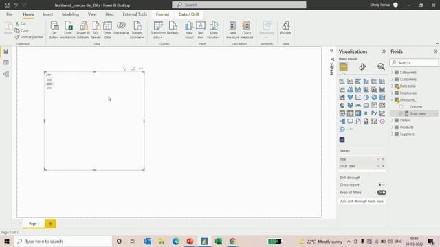Expand the Products table
440x247 pixels.
393,127
